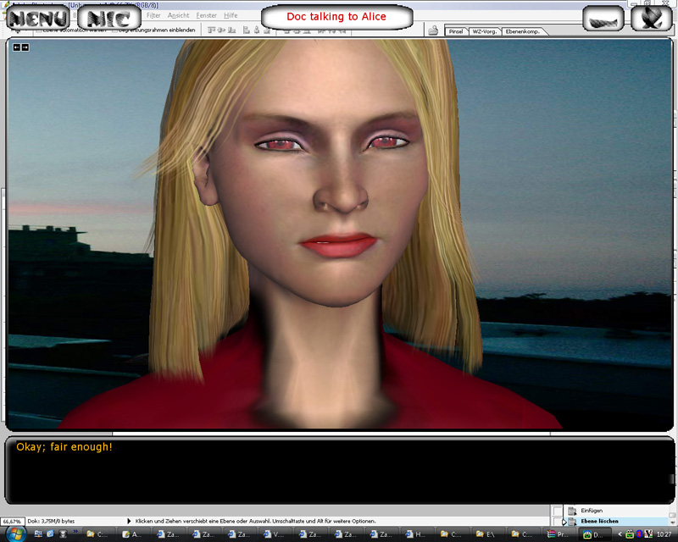678x542 pixels.
Task: Click the green face icon in system tray
Action: [x=630, y=534]
